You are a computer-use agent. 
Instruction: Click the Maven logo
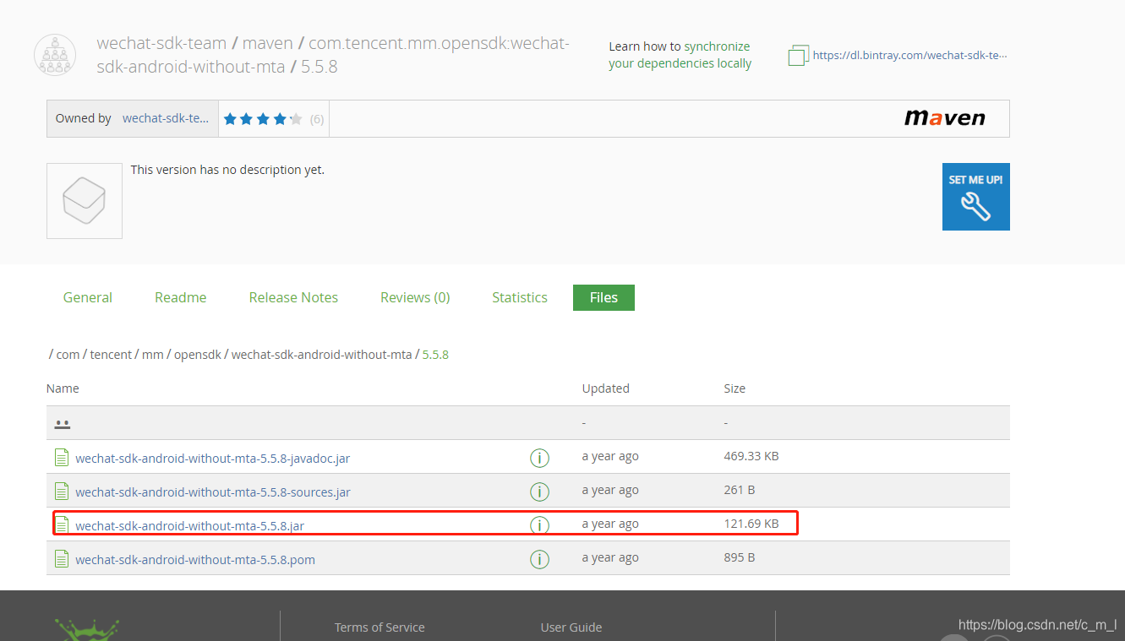point(945,118)
